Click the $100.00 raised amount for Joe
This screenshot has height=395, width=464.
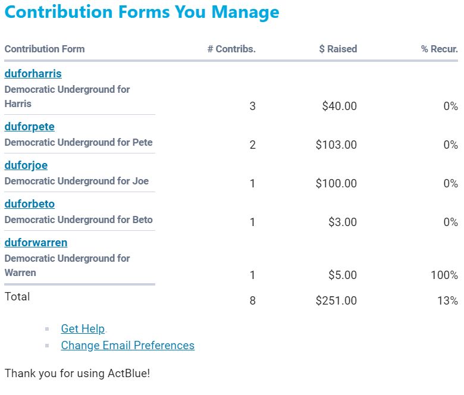coord(336,184)
